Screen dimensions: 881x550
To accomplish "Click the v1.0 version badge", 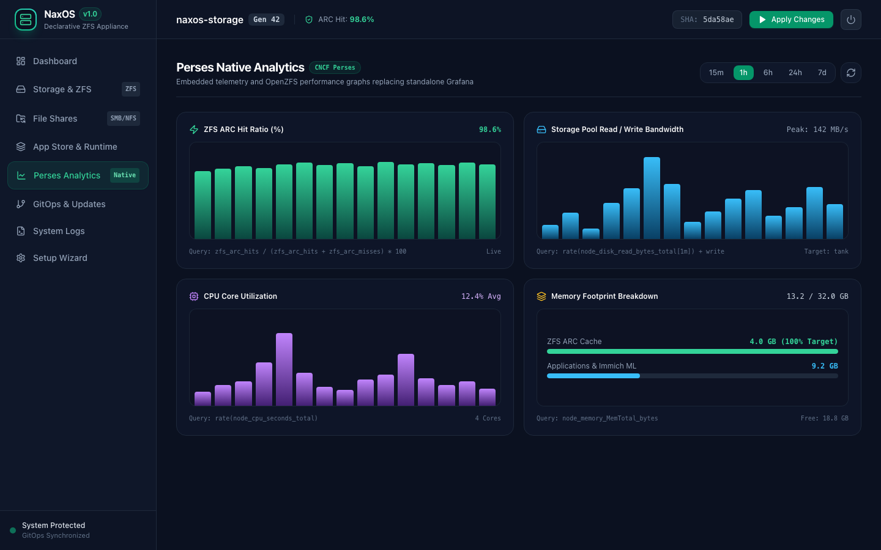I will [x=91, y=14].
